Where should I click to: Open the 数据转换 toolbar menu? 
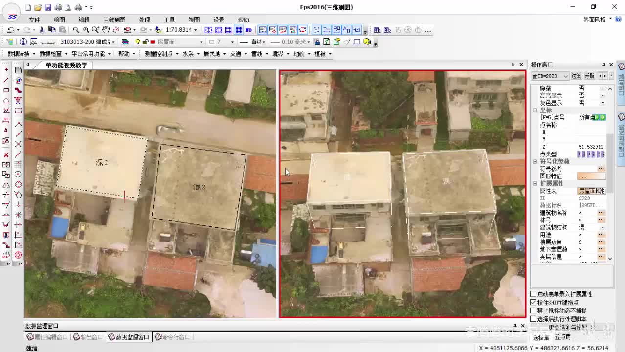[x=21, y=54]
